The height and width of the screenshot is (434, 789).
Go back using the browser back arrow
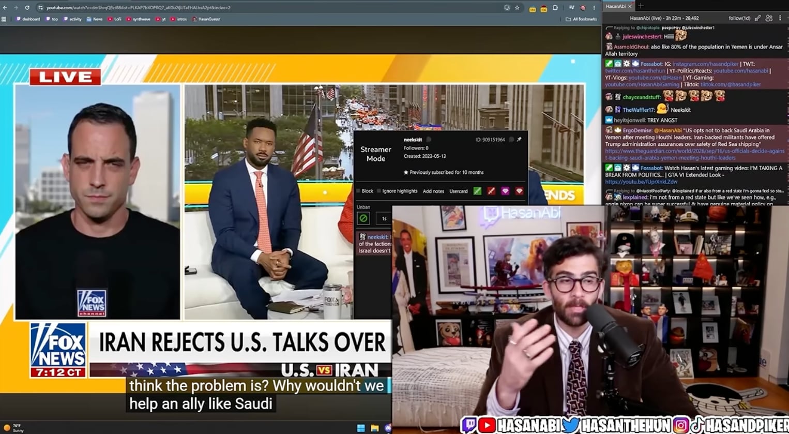coord(5,8)
